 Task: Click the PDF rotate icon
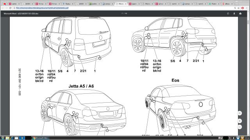click(x=228, y=14)
